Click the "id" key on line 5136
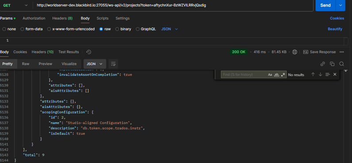 (x=53, y=117)
